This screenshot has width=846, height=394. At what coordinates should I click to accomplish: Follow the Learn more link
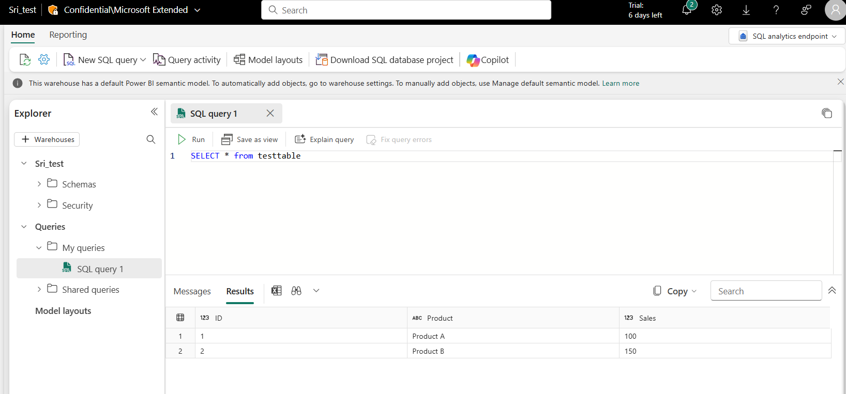coord(621,83)
